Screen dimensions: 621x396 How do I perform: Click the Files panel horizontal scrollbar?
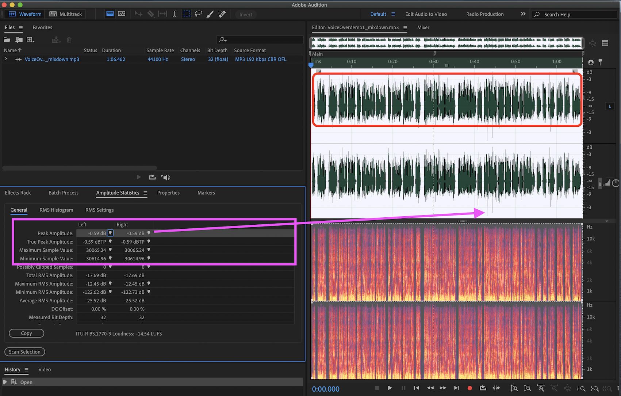pos(80,168)
